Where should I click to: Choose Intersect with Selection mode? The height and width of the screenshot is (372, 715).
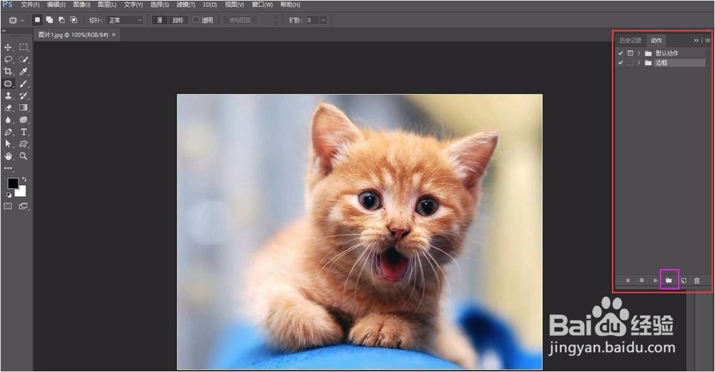pyautogui.click(x=74, y=20)
